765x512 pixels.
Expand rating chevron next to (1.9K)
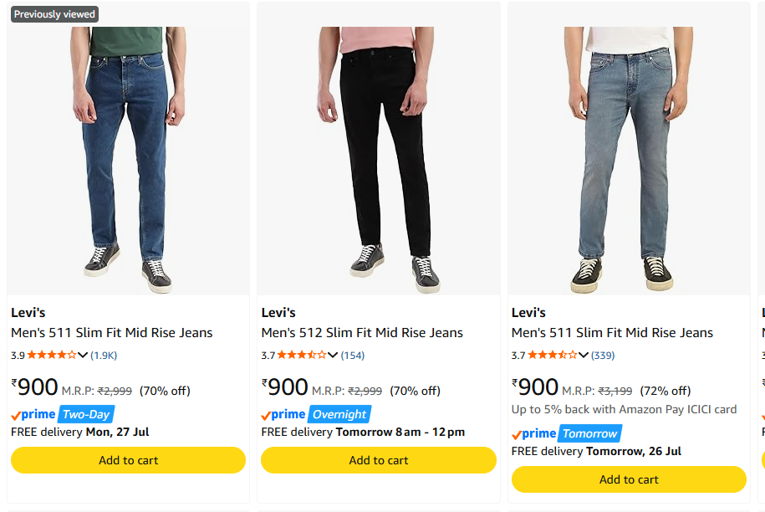(83, 355)
